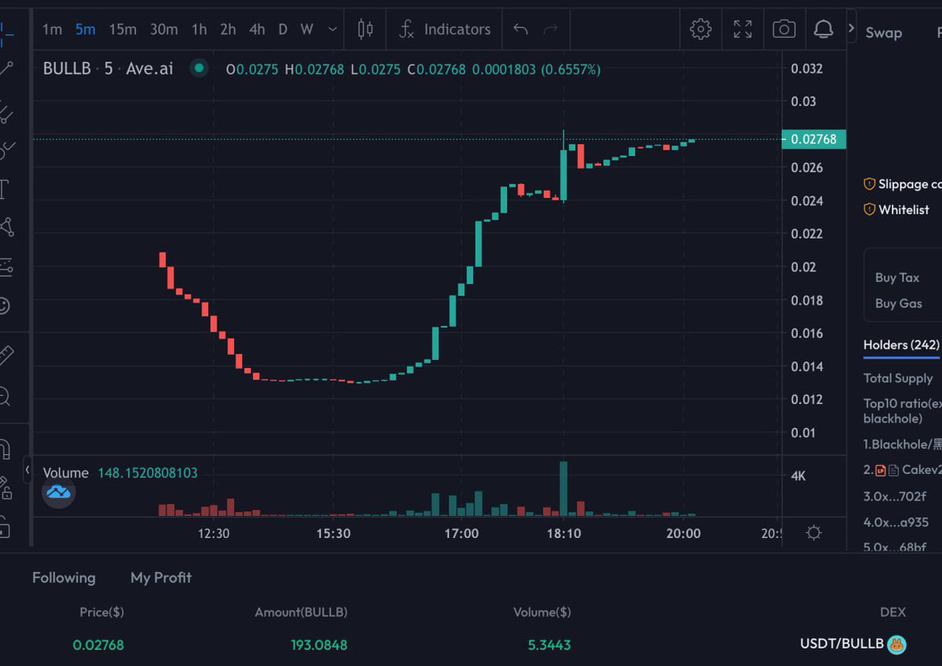Toggle magnet mode for drawings
942x666 pixels.
click(x=5, y=449)
